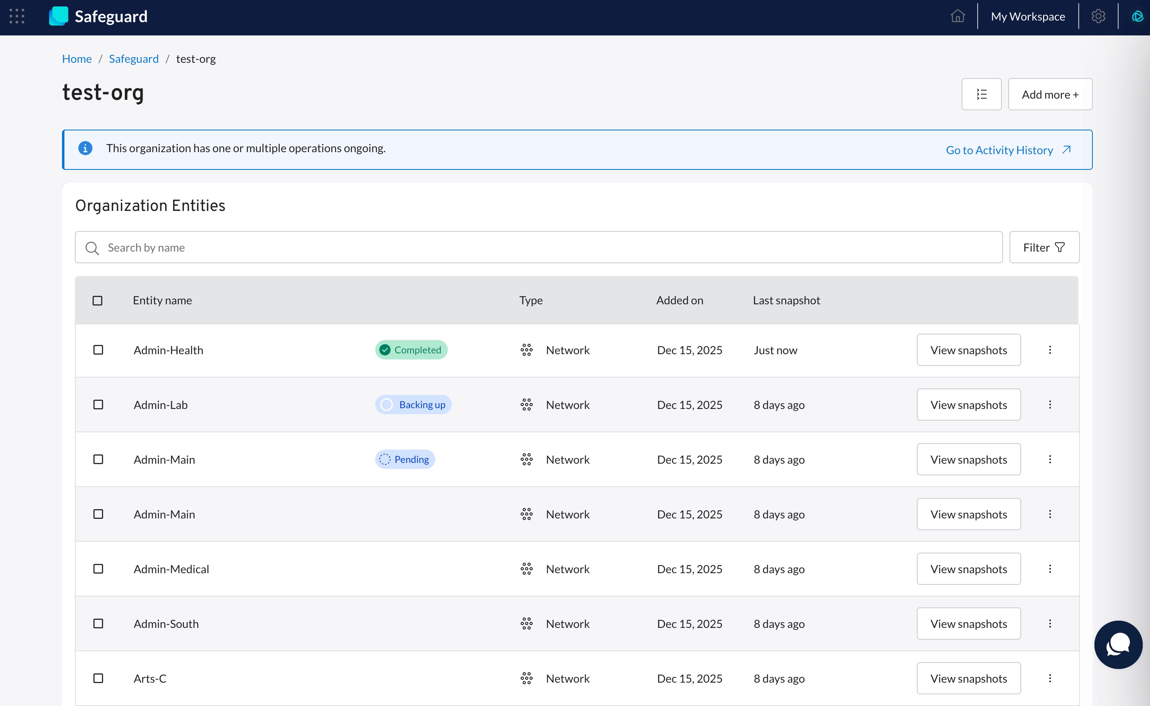The height and width of the screenshot is (706, 1150).
Task: Open the chat support bubble
Action: [1118, 644]
